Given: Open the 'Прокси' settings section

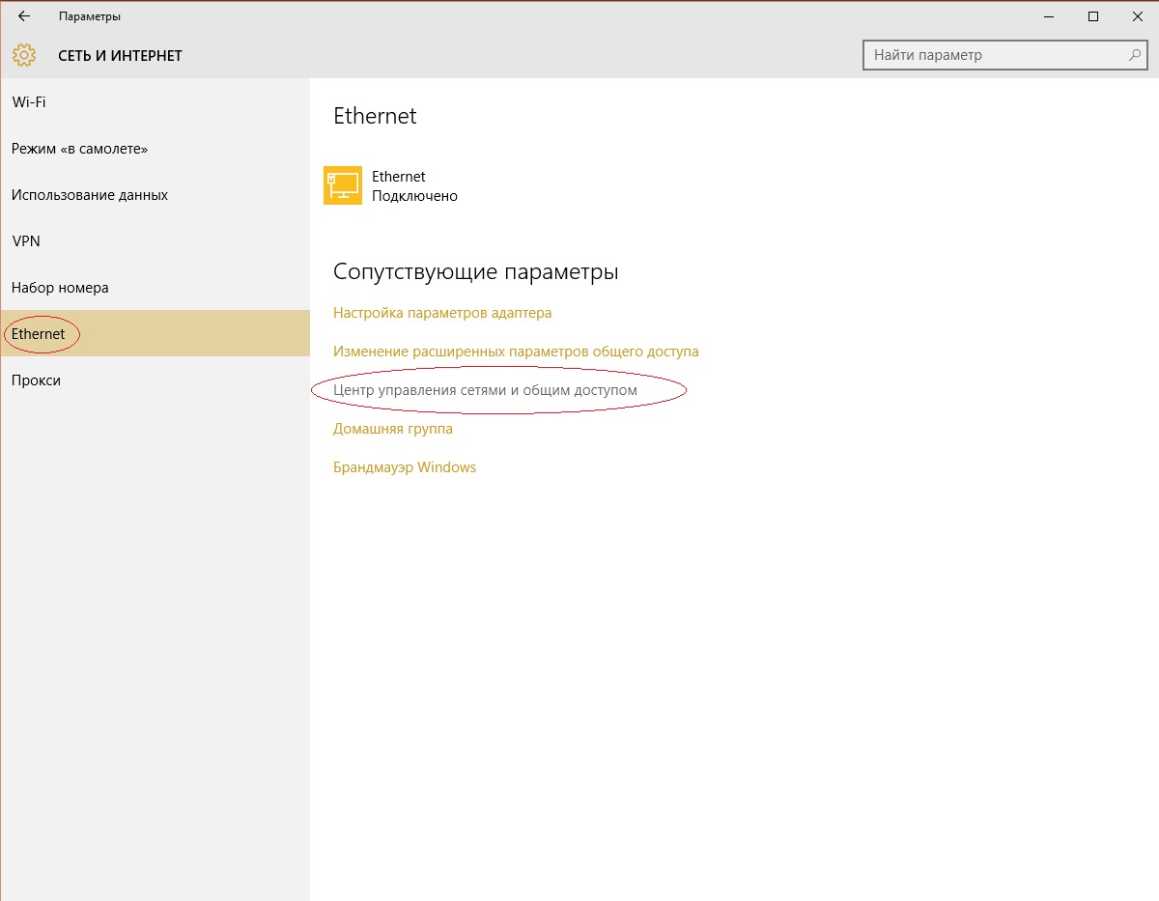Looking at the screenshot, I should 36,380.
